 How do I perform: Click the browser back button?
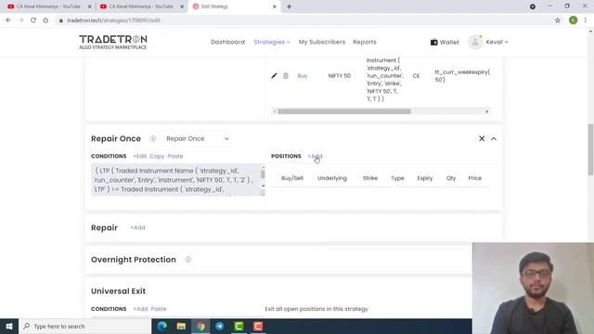(8, 20)
